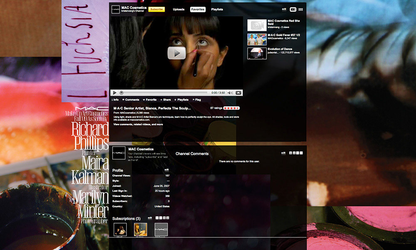Move Subscriptions module right arrow
Image resolution: width=416 pixels, height=250 pixels.
pyautogui.click(x=168, y=218)
